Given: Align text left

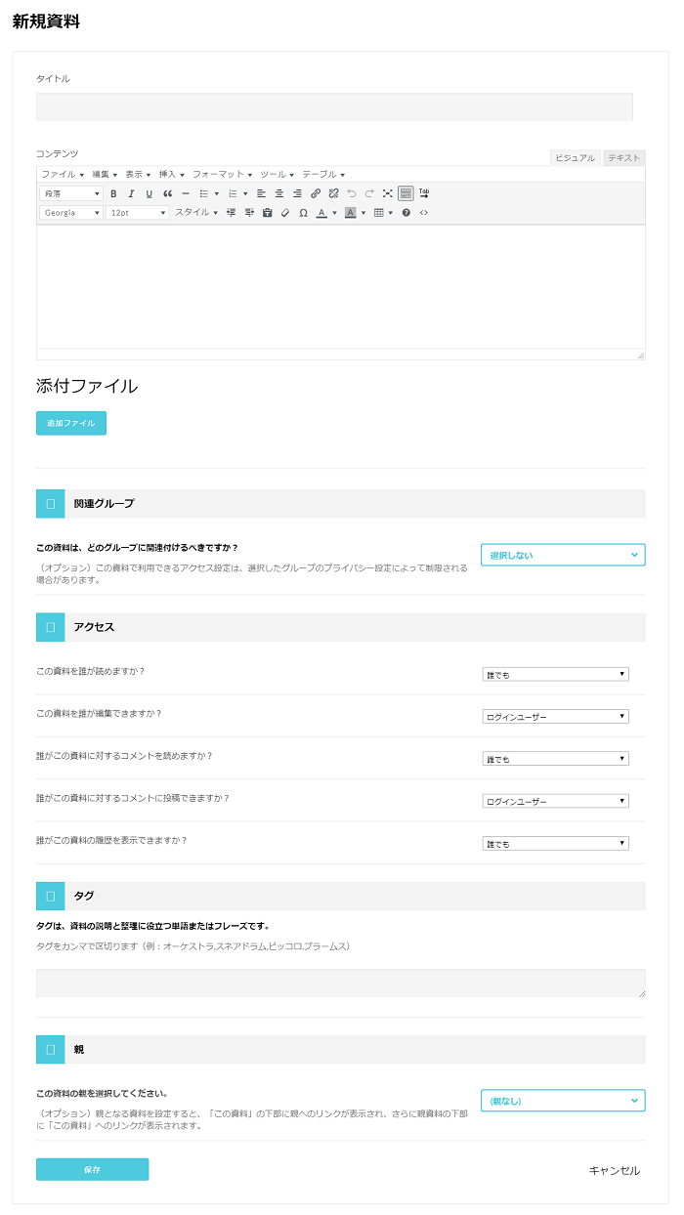Looking at the screenshot, I should (x=261, y=193).
